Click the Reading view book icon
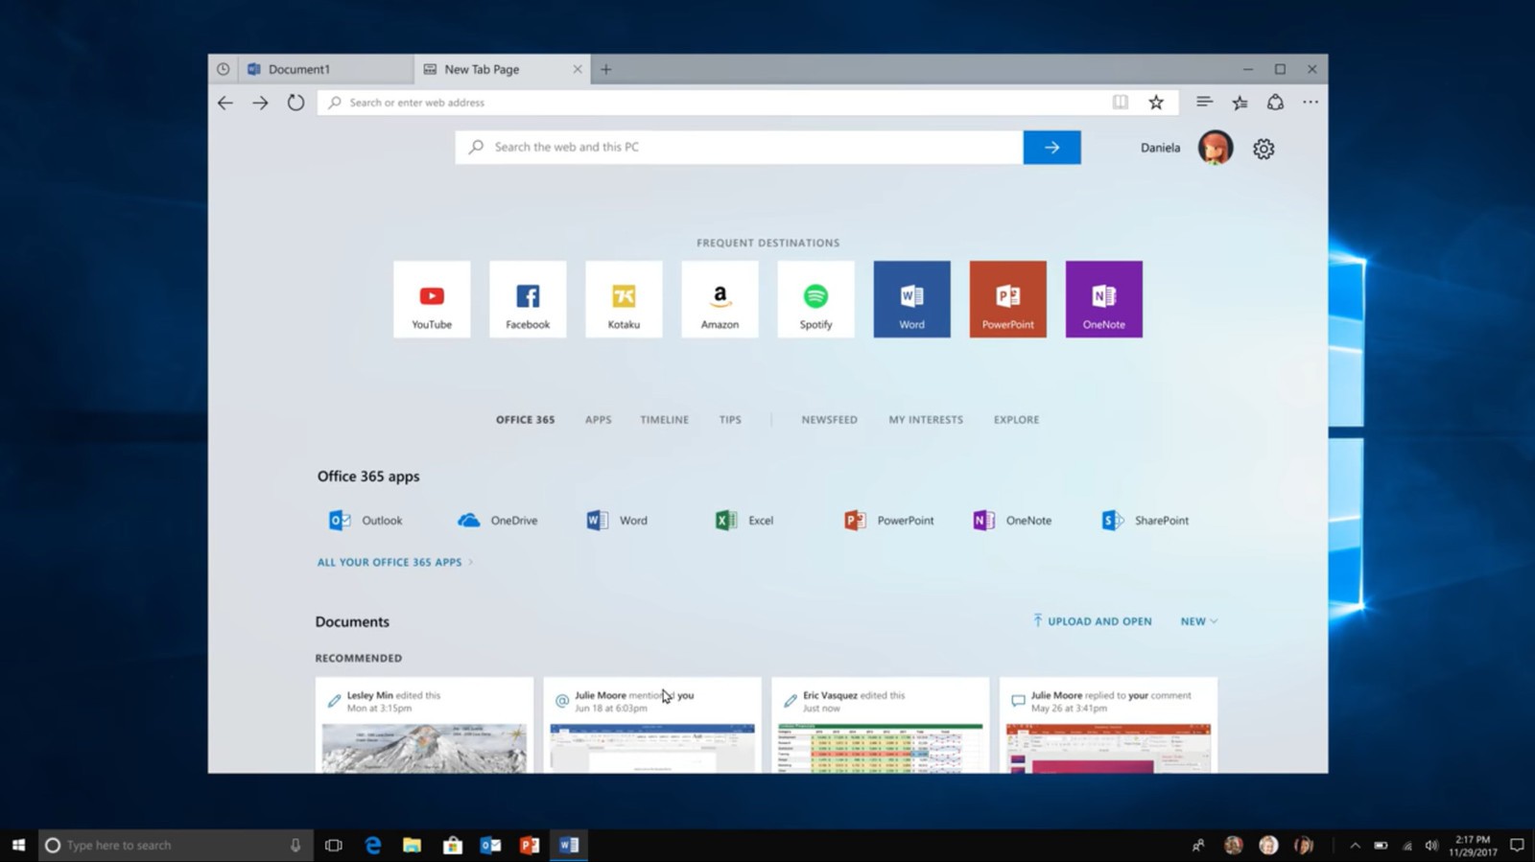1535x862 pixels. [x=1120, y=103]
